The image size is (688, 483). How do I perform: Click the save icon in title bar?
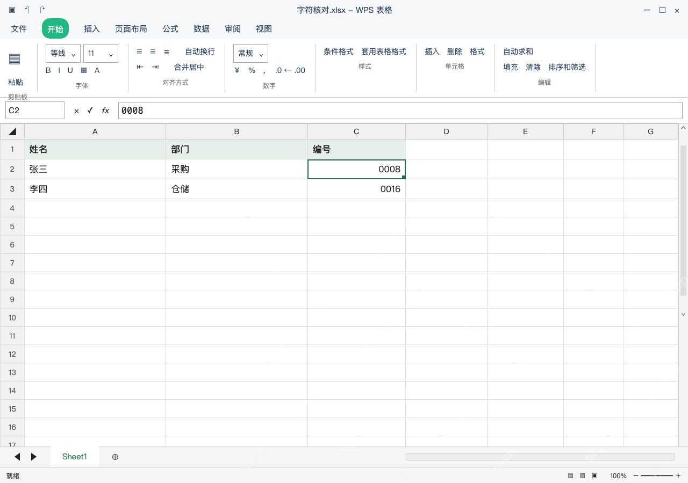pos(12,10)
